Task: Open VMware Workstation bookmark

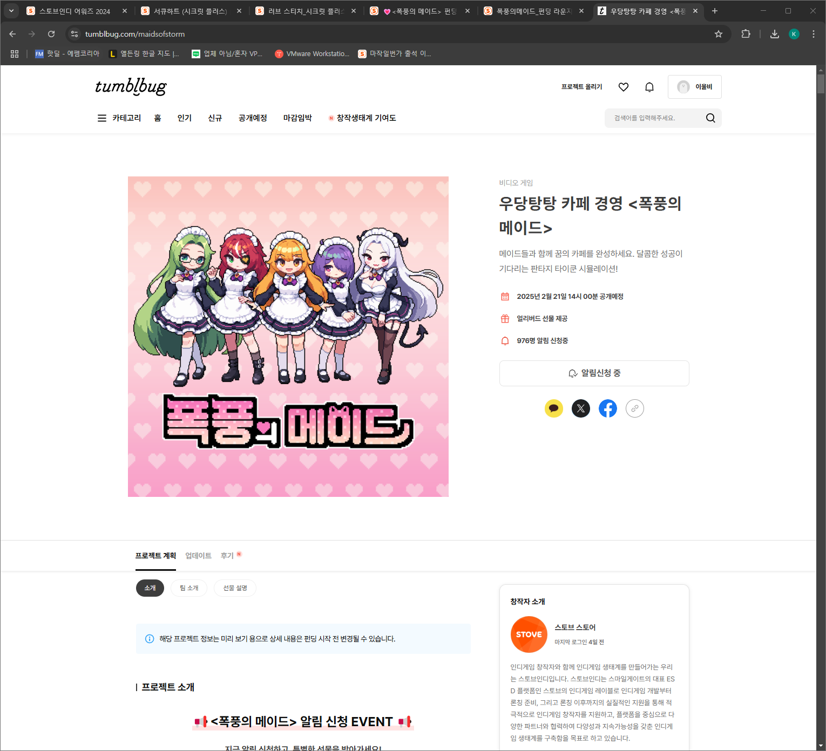Action: [x=312, y=54]
